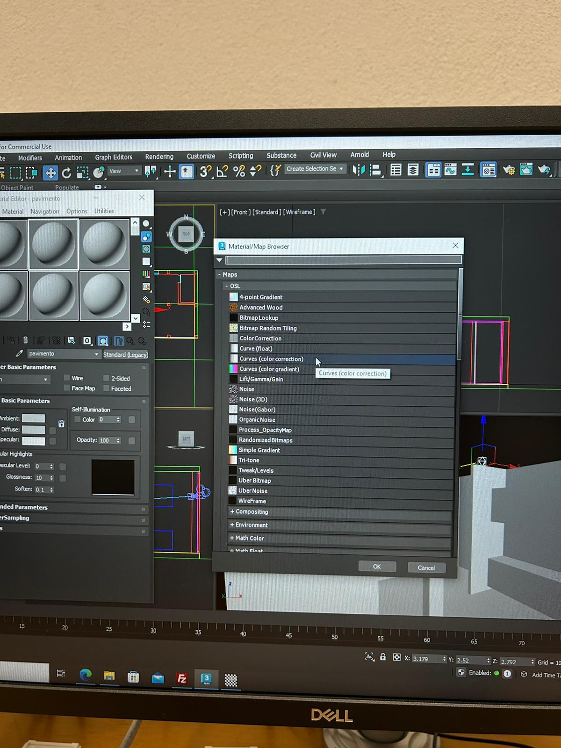Open the Arnold menu
561x748 pixels.
click(x=360, y=155)
